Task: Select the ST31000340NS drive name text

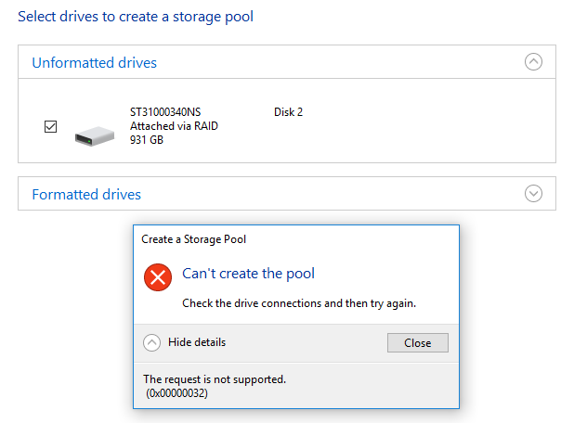Action: click(x=165, y=112)
